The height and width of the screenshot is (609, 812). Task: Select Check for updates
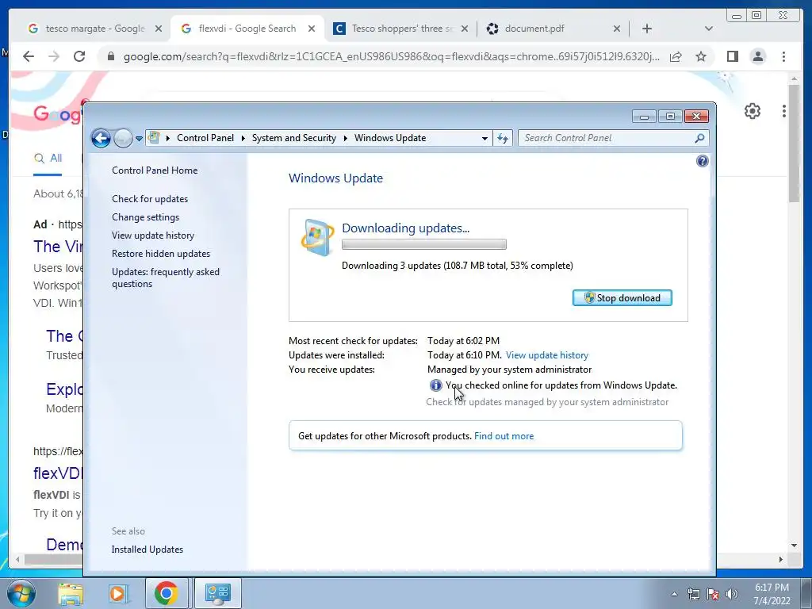150,199
